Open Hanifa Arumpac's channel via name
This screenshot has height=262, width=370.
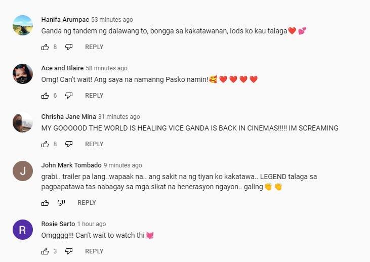pyautogui.click(x=65, y=20)
